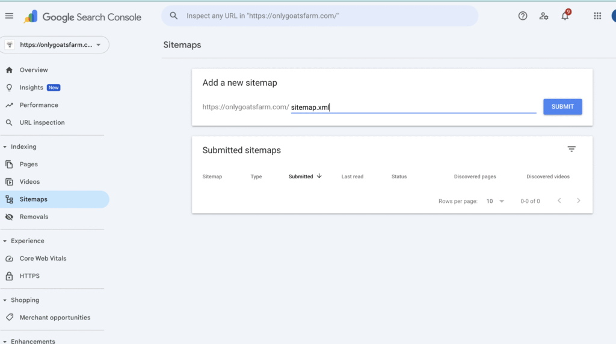
Task: Collapse the Experience section
Action: click(5, 241)
